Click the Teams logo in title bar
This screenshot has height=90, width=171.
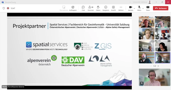click(x=3, y=2)
